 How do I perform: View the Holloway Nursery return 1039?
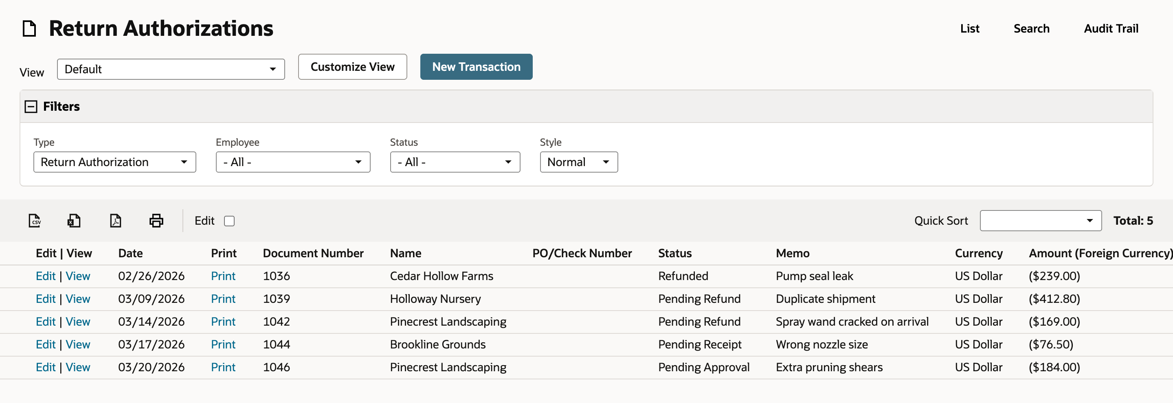[78, 299]
